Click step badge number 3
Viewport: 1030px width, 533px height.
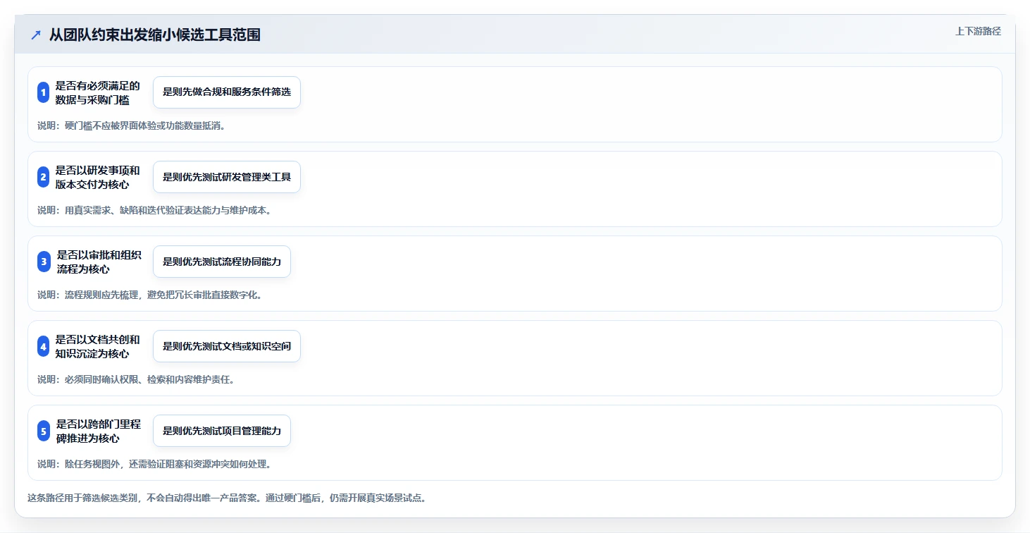click(44, 262)
